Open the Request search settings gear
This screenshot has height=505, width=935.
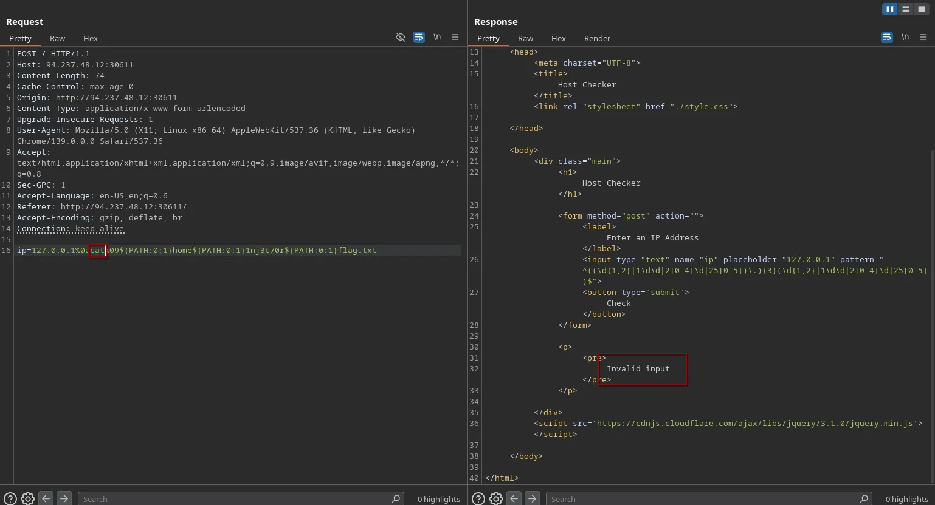[28, 499]
